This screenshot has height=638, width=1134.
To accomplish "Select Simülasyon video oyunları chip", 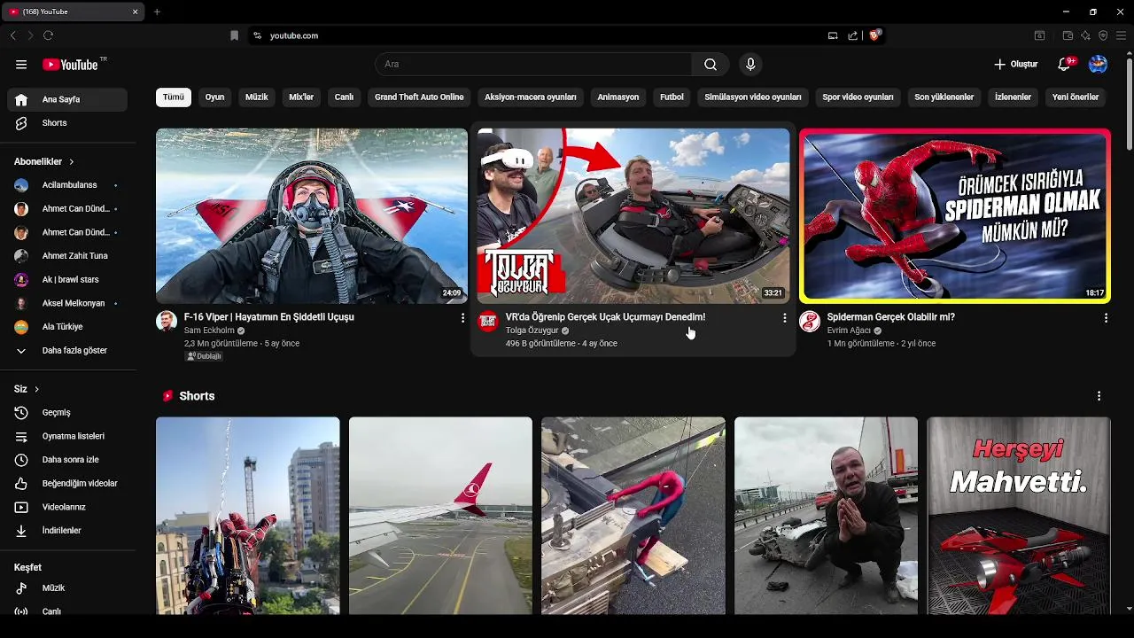I will 753,97.
